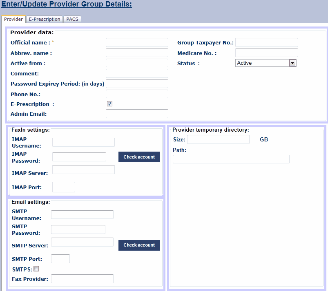Switch to the E-Prescription tab
This screenshot has height=291, width=328.
pyautogui.click(x=45, y=19)
